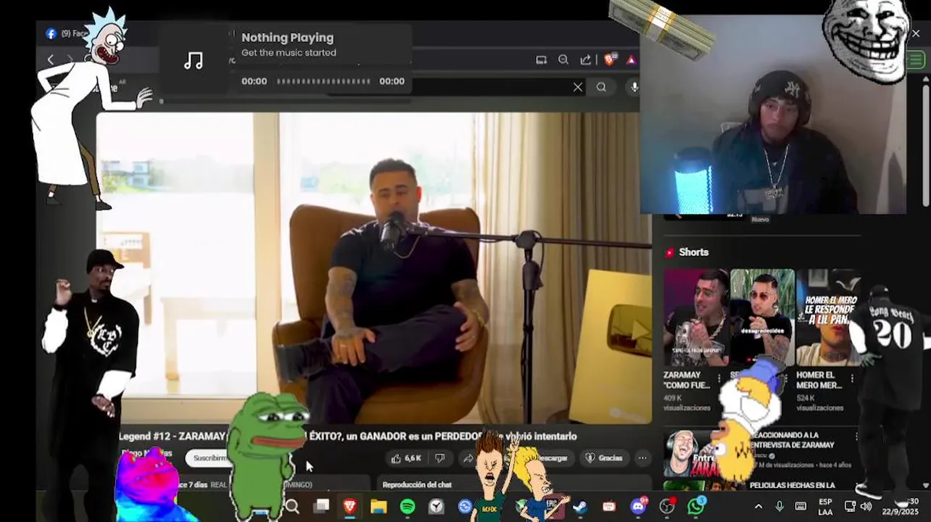Click the Suscribirme button
931x522 pixels.
tap(210, 458)
